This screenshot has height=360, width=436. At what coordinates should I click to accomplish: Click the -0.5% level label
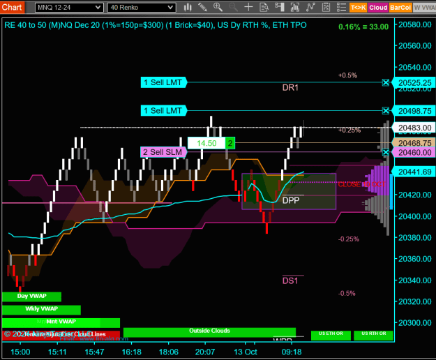pyautogui.click(x=347, y=293)
